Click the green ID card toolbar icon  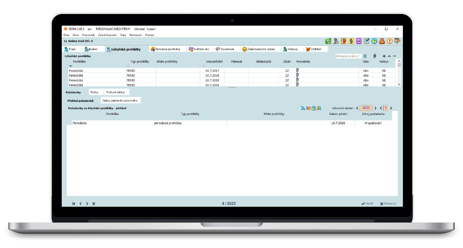tap(328, 41)
